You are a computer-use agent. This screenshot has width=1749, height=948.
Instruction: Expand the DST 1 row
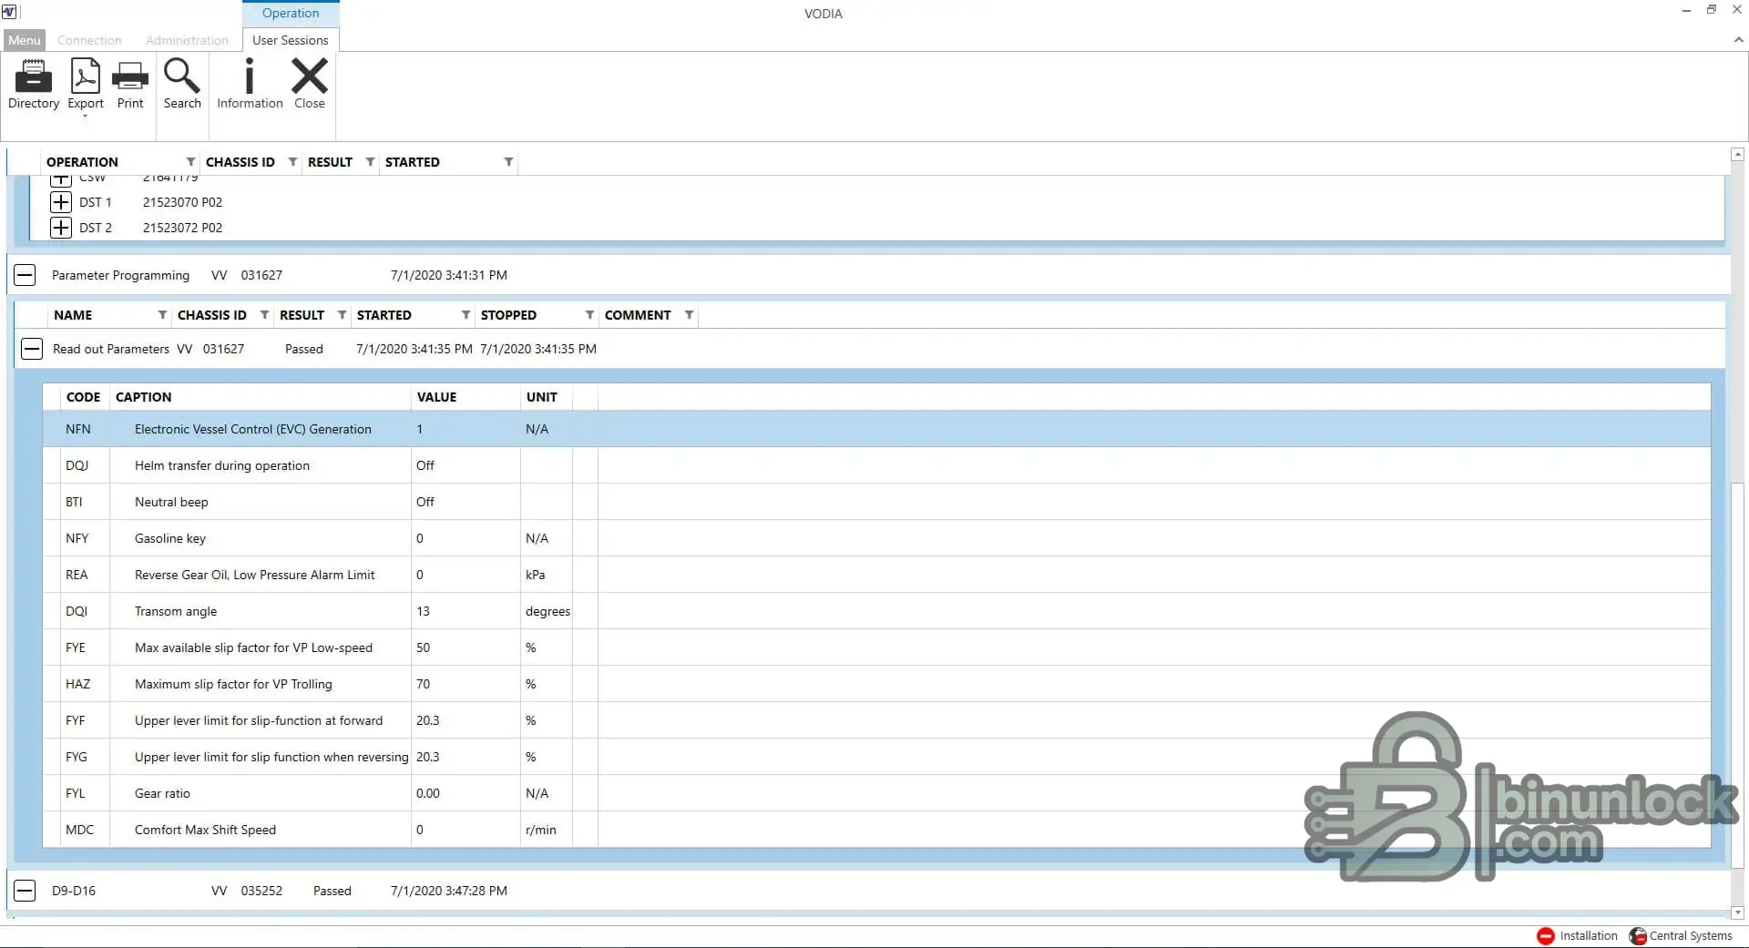(x=61, y=202)
